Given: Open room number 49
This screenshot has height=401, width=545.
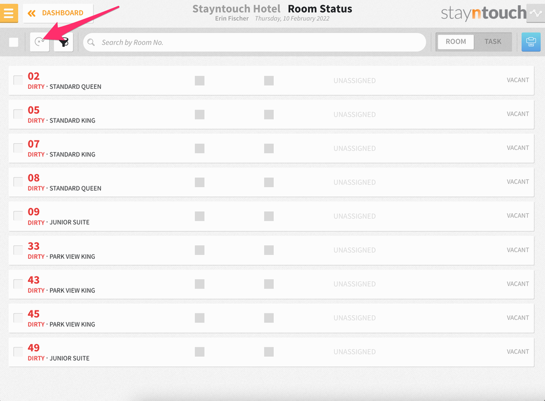Looking at the screenshot, I should [34, 348].
